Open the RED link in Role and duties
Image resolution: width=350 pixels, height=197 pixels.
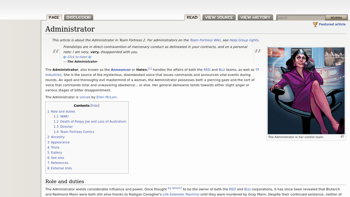pos(232,189)
